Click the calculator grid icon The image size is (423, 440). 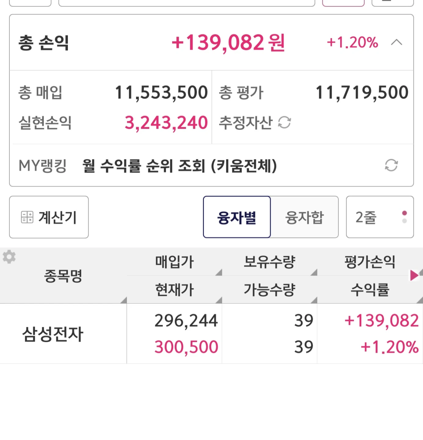[x=27, y=217]
